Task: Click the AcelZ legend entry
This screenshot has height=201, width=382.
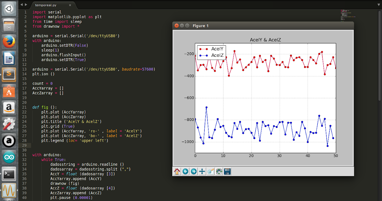Action: point(211,56)
